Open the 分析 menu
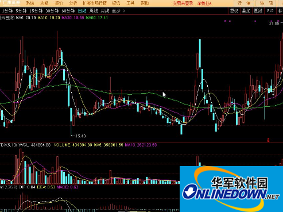This screenshot has width=283, height=212. 73,3
